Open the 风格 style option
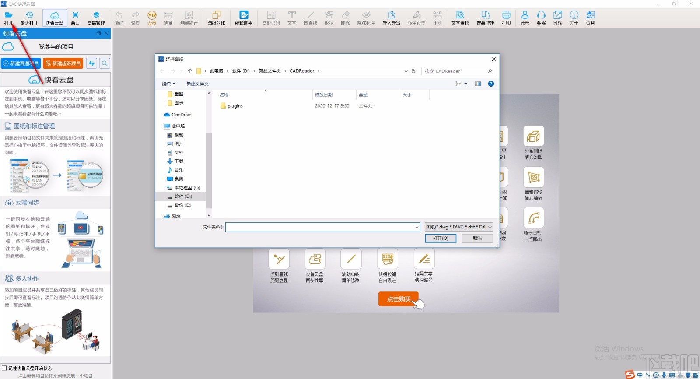Screen dimensions: 700x379 pos(557,18)
